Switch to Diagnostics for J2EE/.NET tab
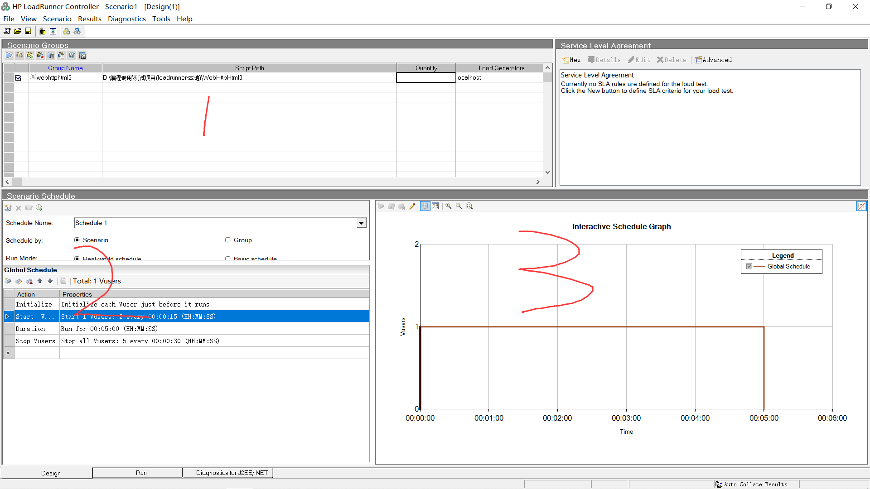Viewport: 870px width, 489px height. tap(228, 473)
